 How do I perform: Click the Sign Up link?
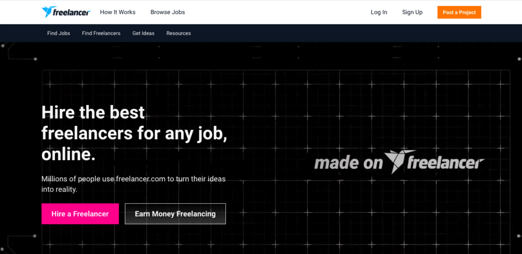click(x=412, y=12)
